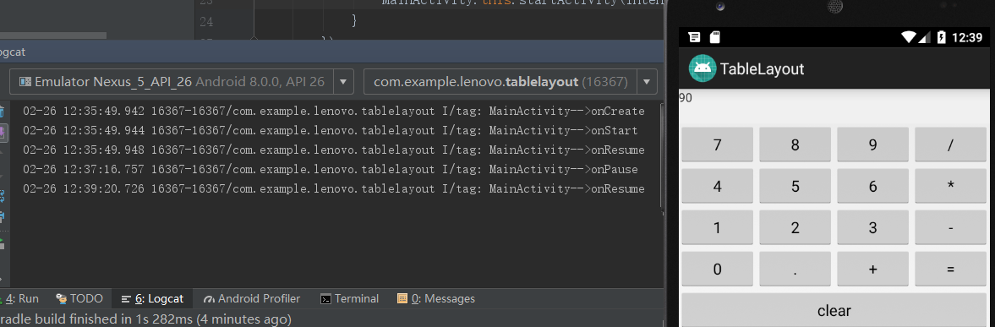Select the 12:39:20.726 onResume log line
This screenshot has width=995, height=327.
[334, 189]
